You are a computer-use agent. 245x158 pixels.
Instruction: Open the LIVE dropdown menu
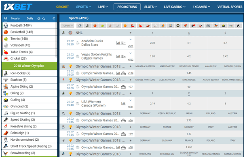(x=103, y=7)
